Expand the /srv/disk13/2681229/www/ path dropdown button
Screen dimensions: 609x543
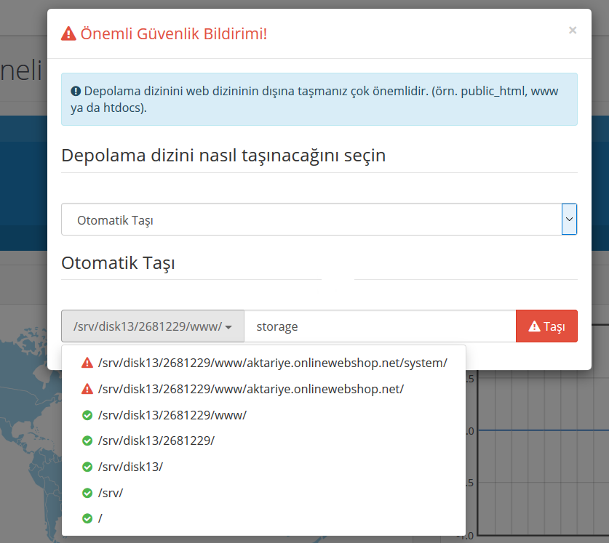pos(153,326)
